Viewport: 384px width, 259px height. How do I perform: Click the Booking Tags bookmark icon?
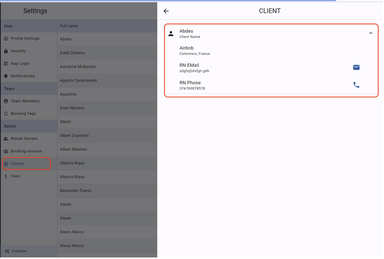[6, 114]
